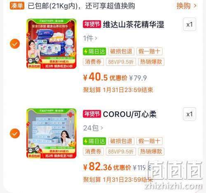Tap the 年货节 badge on 维达 item

click(92, 24)
